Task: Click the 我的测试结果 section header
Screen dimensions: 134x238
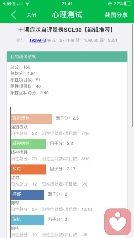Action: (x=67, y=57)
